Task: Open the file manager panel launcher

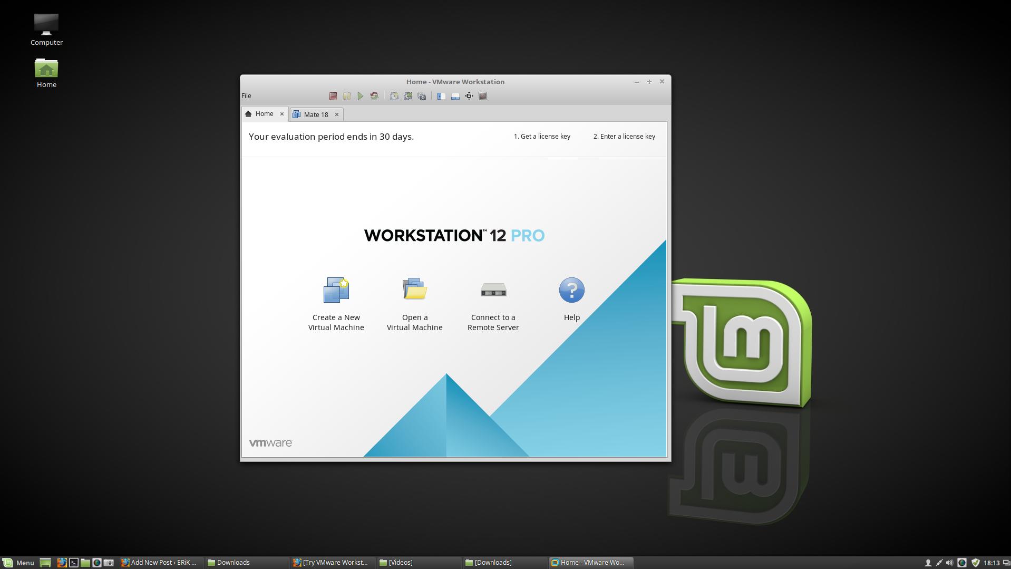Action: click(85, 563)
